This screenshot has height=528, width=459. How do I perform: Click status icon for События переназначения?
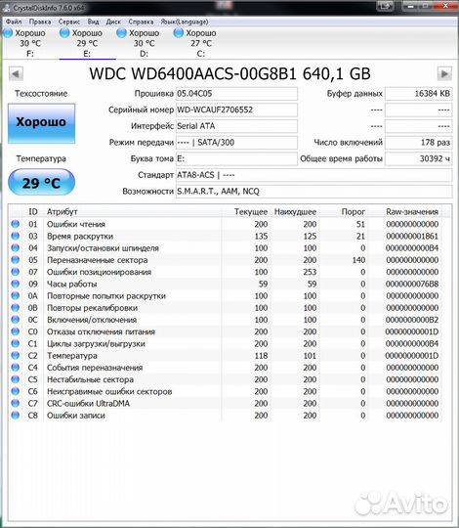[15, 368]
